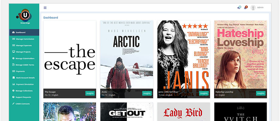Select Dashboard in the sidebar
Screen dimensions: 280x121
point(24,32)
